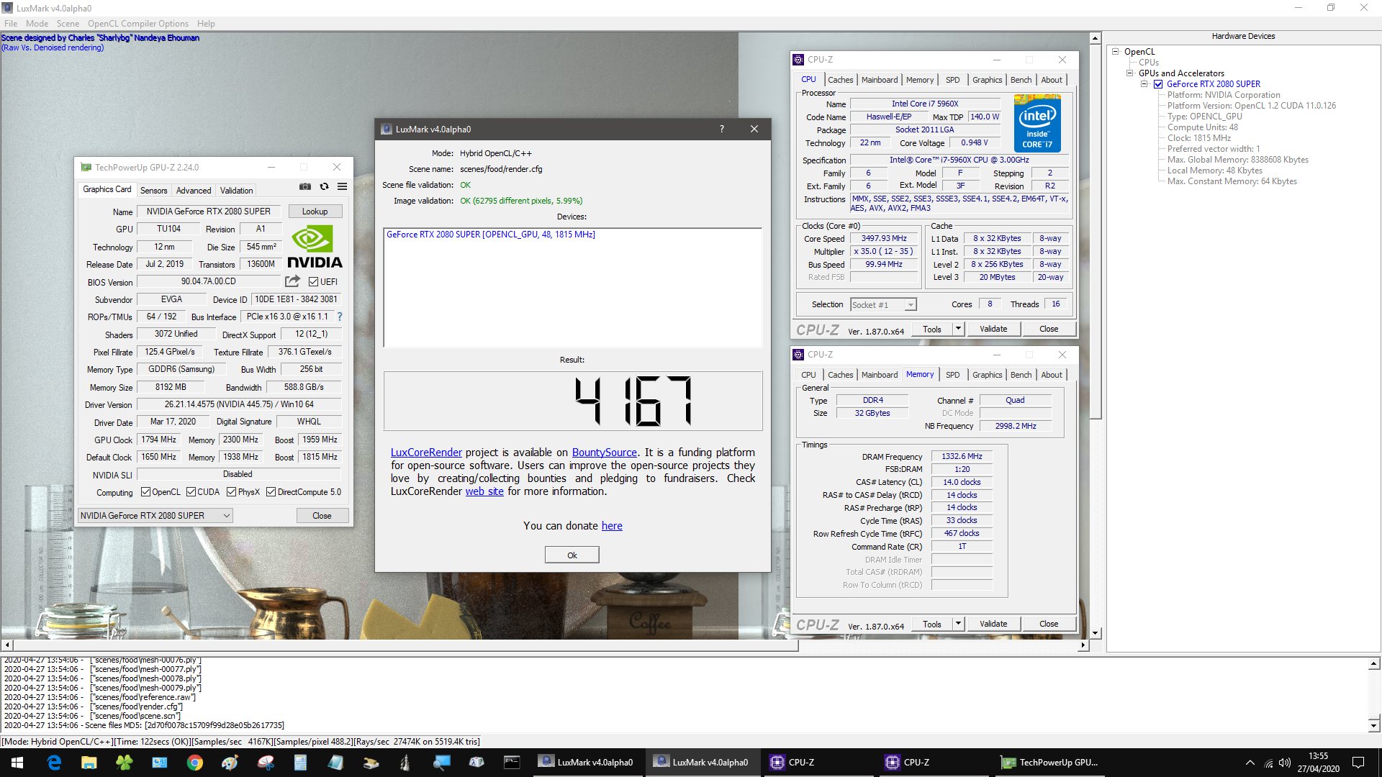The width and height of the screenshot is (1382, 777).
Task: Click the BIOS share/export icon in GPU-Z
Action: coord(292,281)
